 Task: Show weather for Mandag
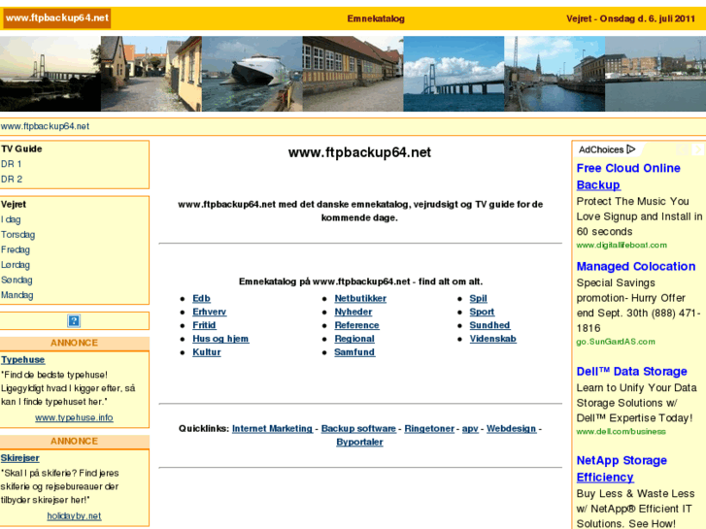coord(17,295)
